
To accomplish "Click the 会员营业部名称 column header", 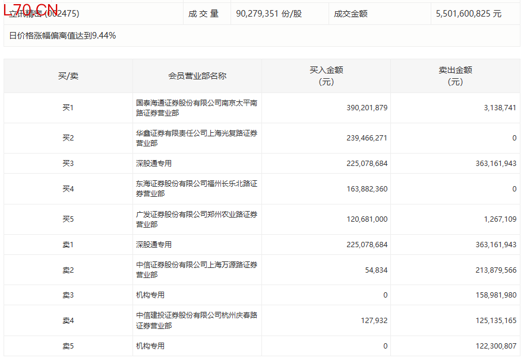I will 197,76.
